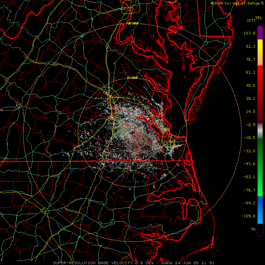
Task: Click the 45.6 velocity scale value
Action: pos(251,85)
